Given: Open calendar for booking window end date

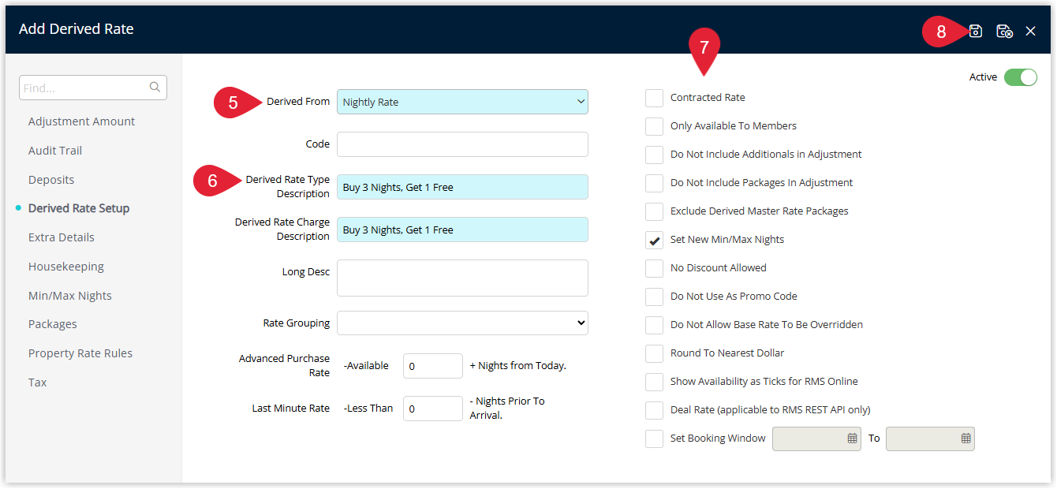Looking at the screenshot, I should coord(965,439).
